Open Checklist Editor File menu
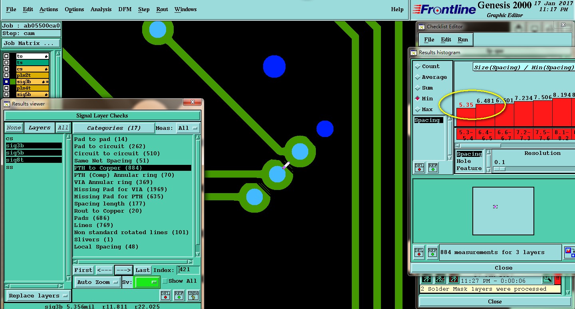Image resolution: width=575 pixels, height=309 pixels. [x=429, y=39]
